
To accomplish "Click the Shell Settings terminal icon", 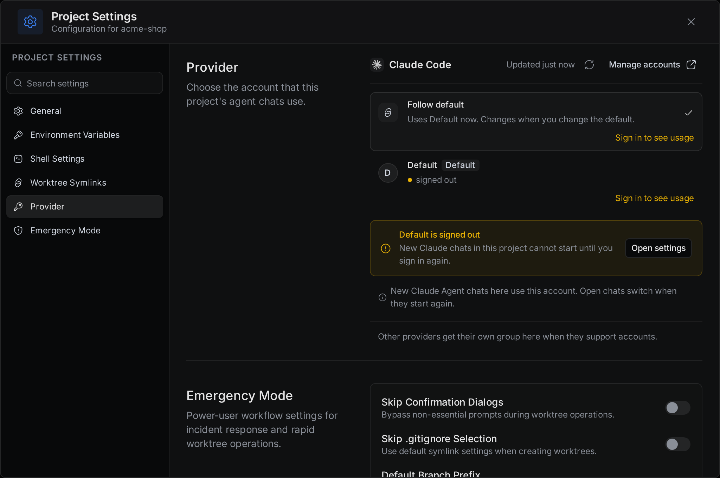I will (18, 159).
